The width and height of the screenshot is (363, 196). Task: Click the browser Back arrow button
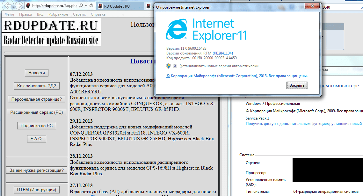[x=8, y=6]
